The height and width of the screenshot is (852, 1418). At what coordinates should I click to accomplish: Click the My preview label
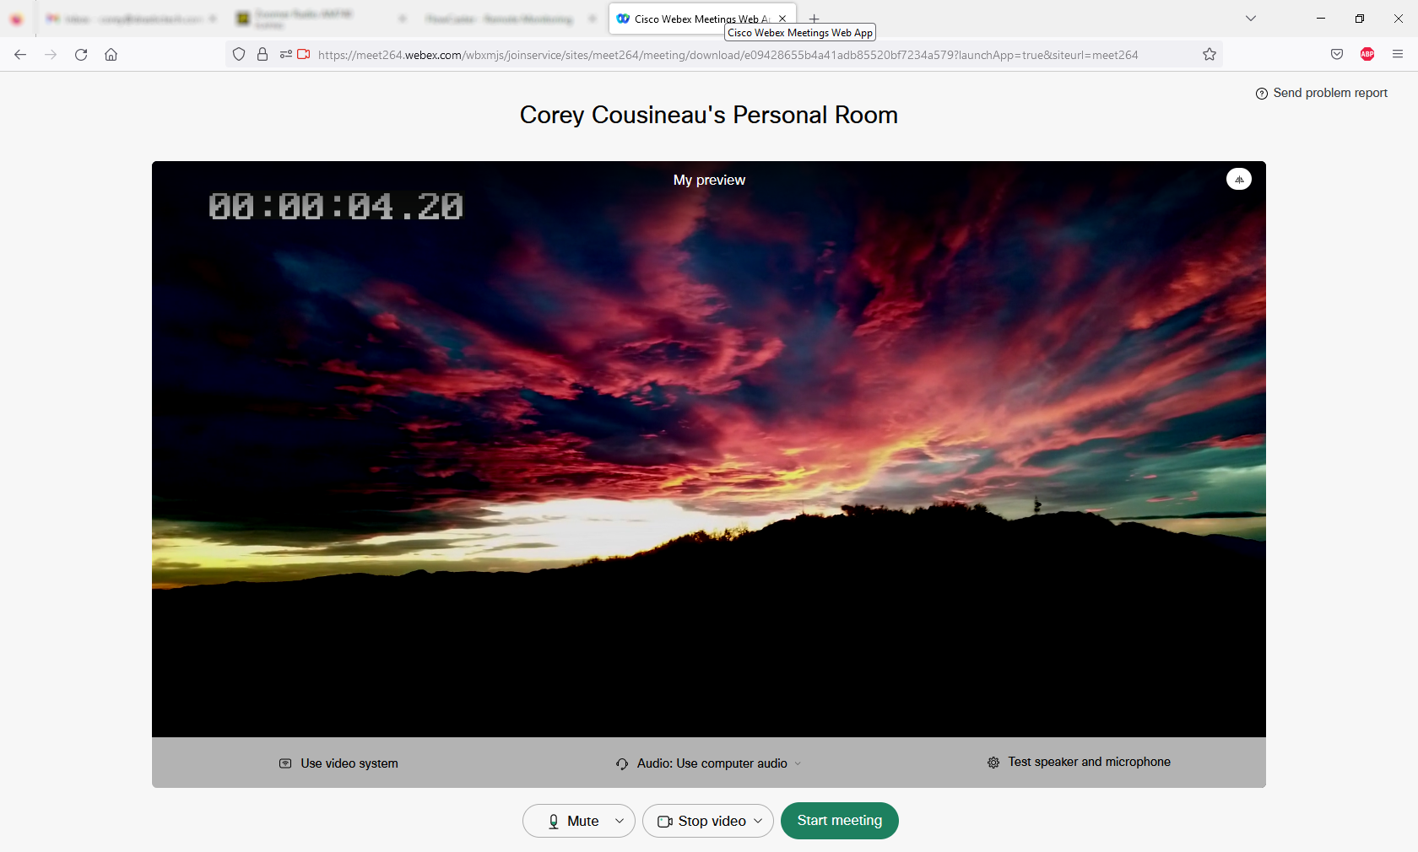coord(709,180)
